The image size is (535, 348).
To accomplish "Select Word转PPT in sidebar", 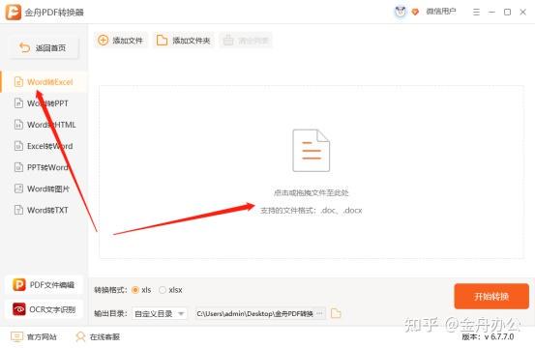I will (44, 103).
